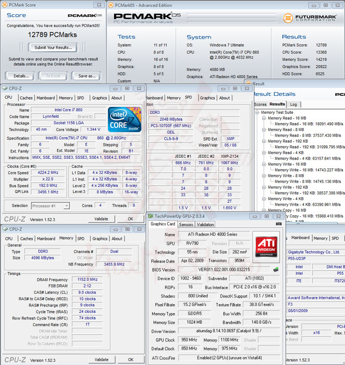Collapse the Memory Test Suite tree node
This screenshot has width=345, height=365.
coord(257,112)
